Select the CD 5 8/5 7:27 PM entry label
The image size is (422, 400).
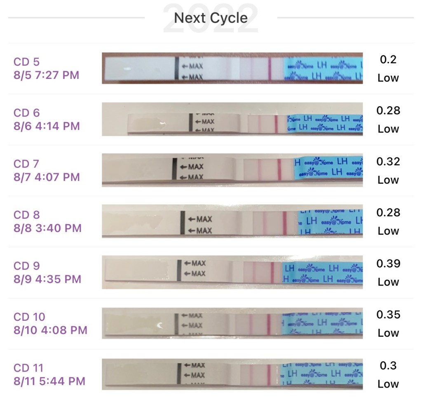(46, 69)
